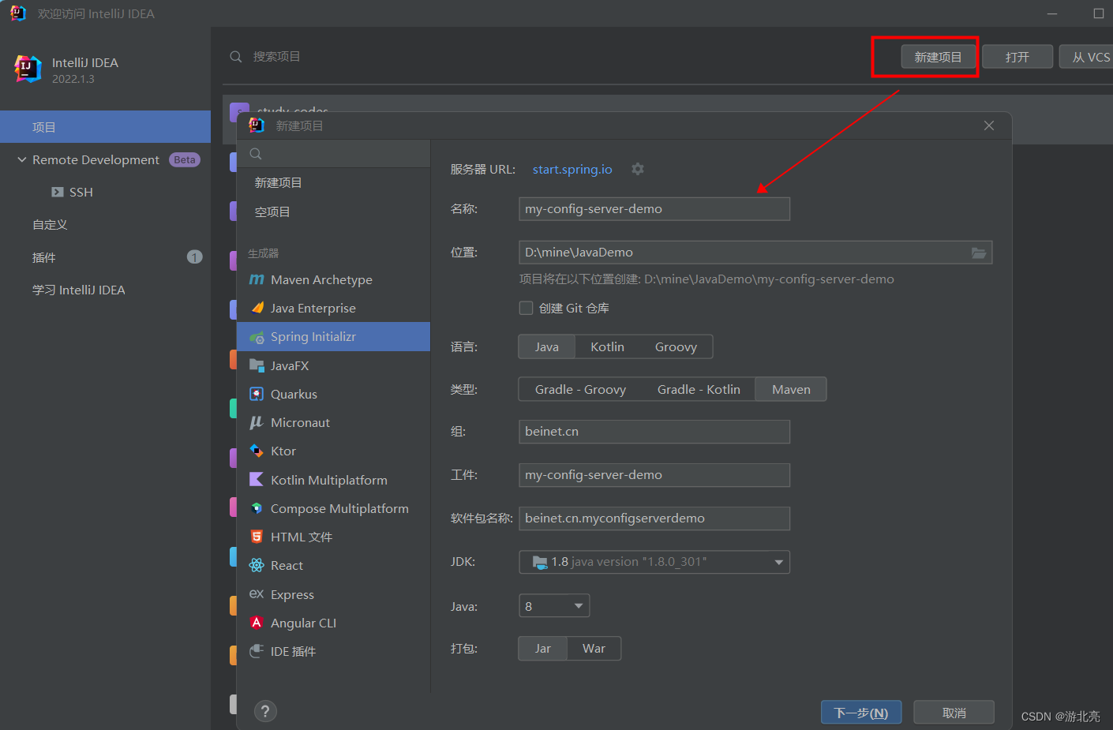The width and height of the screenshot is (1113, 730).
Task: Open the JDK dropdown
Action: [x=654, y=562]
